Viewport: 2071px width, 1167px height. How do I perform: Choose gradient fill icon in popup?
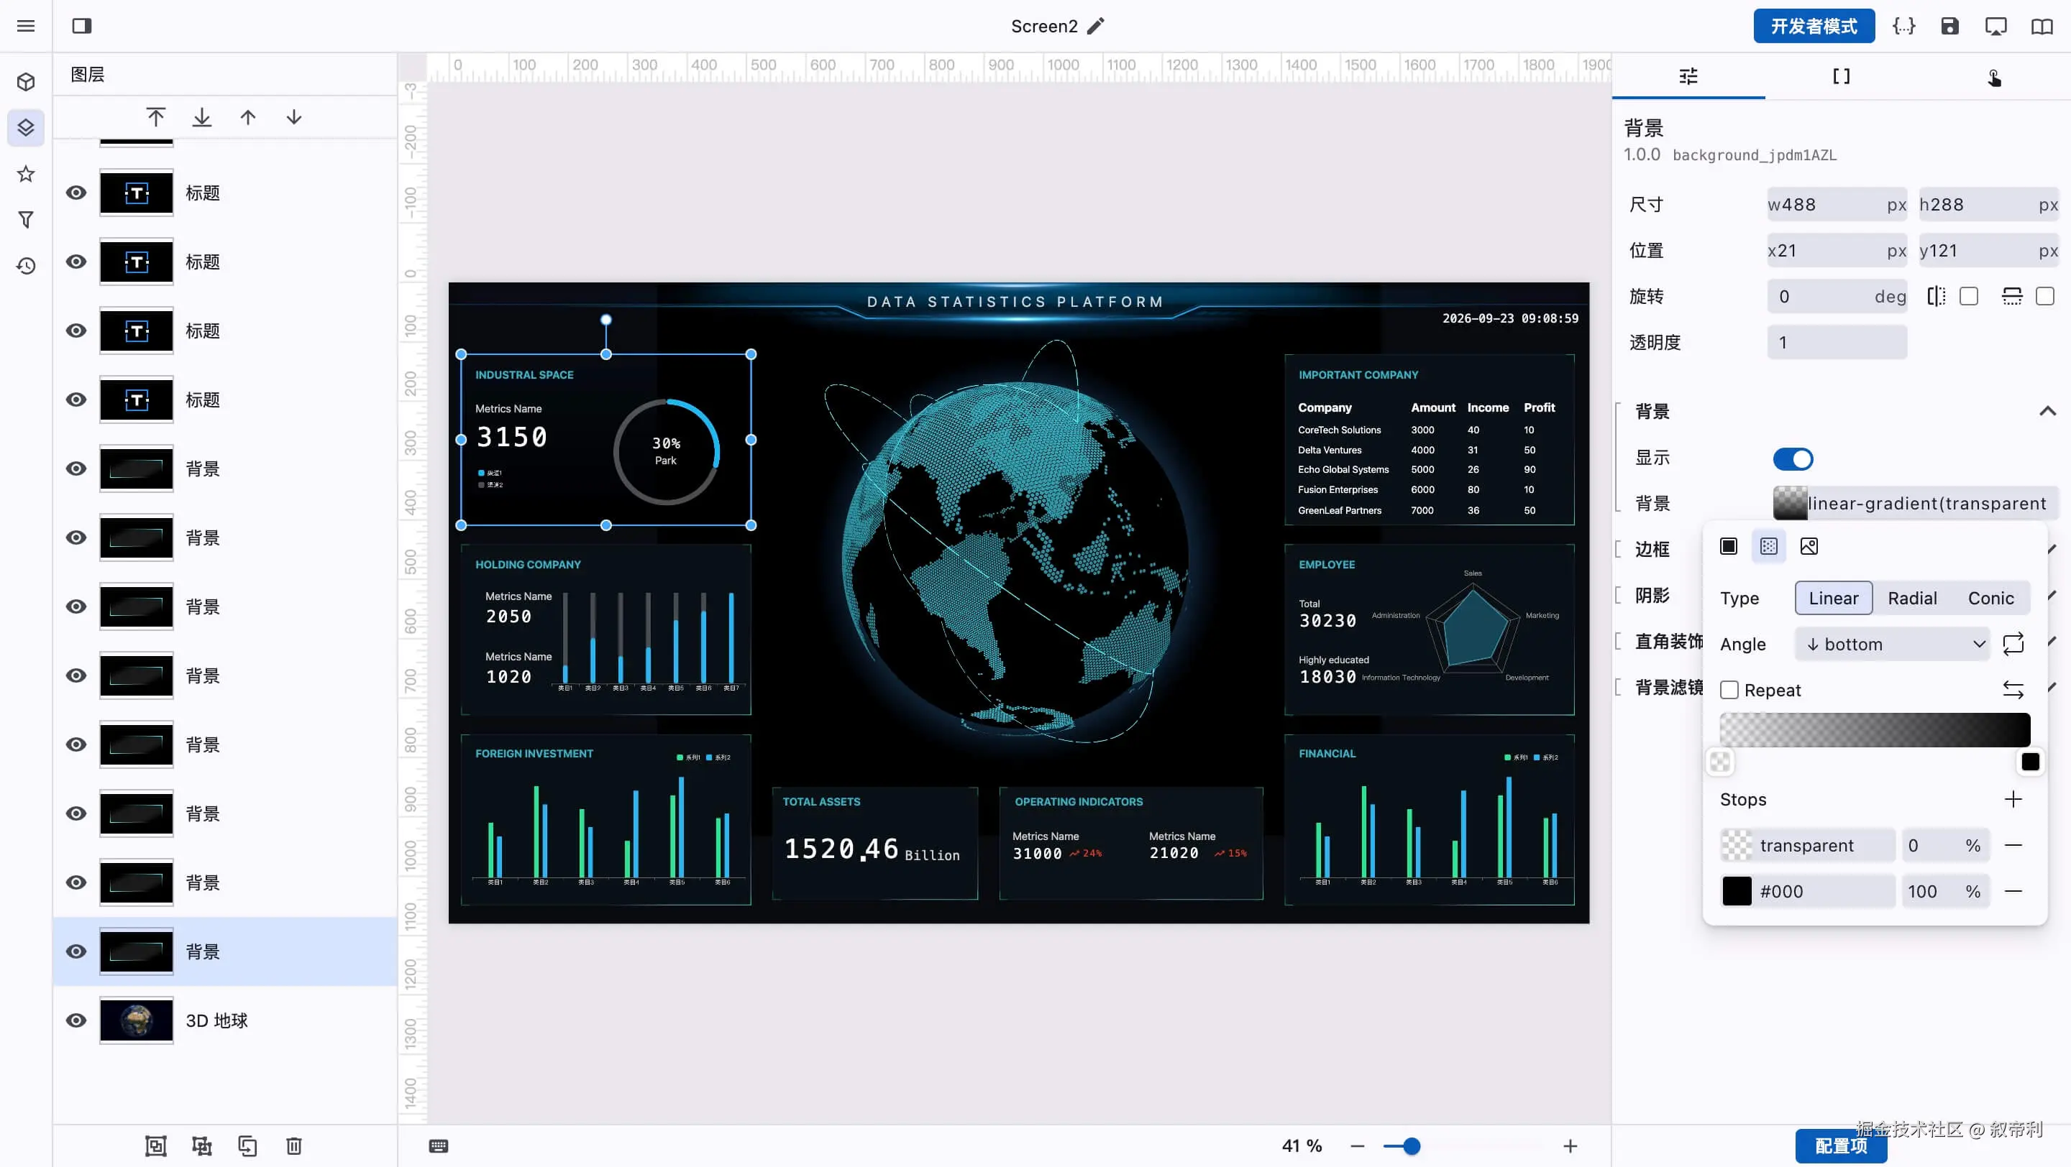pyautogui.click(x=1769, y=546)
